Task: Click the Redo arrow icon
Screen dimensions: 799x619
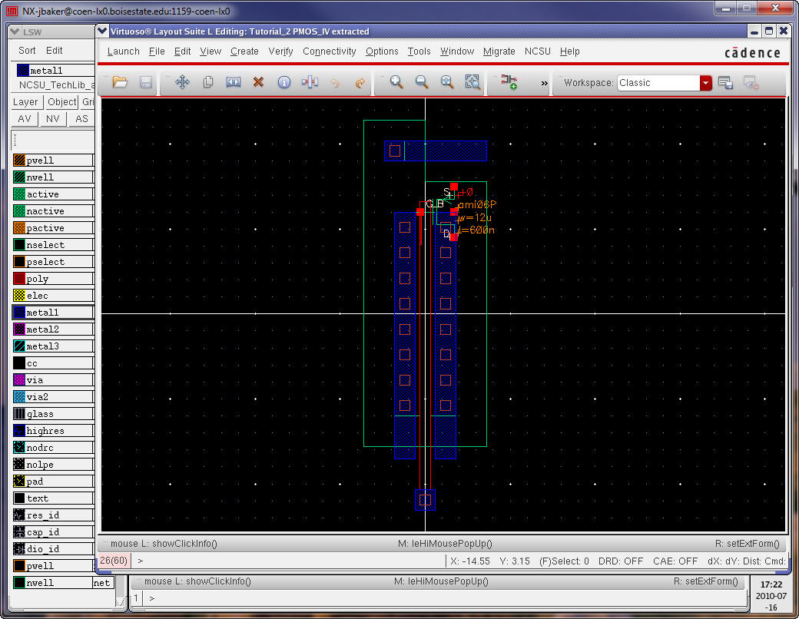Action: 360,82
